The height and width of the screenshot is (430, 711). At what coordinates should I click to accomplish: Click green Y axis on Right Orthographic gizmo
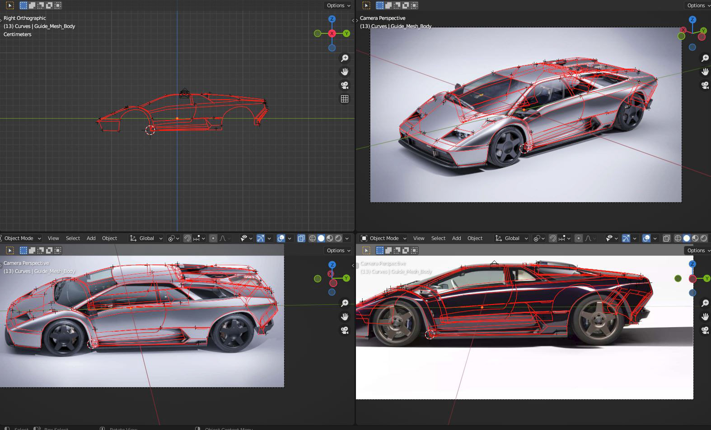346,33
